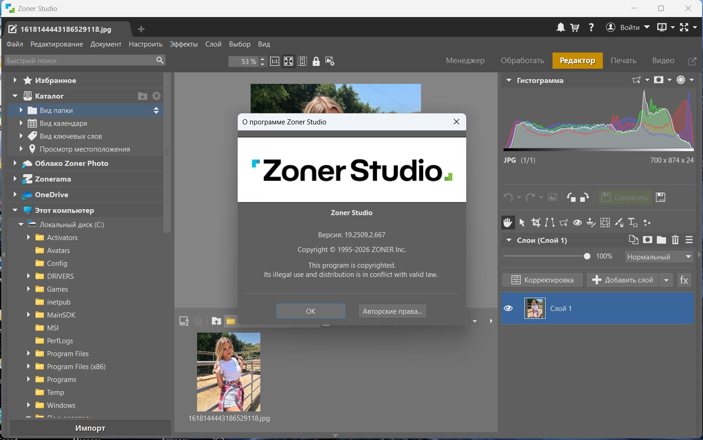Select the collinearity lines tool
The height and width of the screenshot is (440, 703).
(x=550, y=223)
